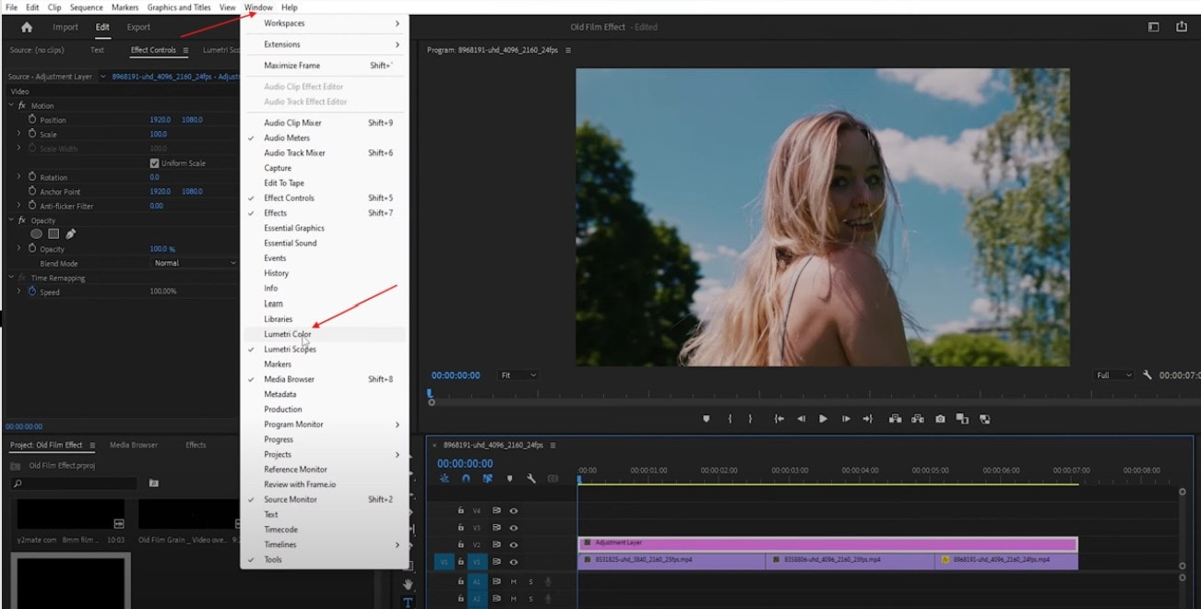Click the Add Marker icon below the program
This screenshot has height=609, width=1201.
pos(706,419)
